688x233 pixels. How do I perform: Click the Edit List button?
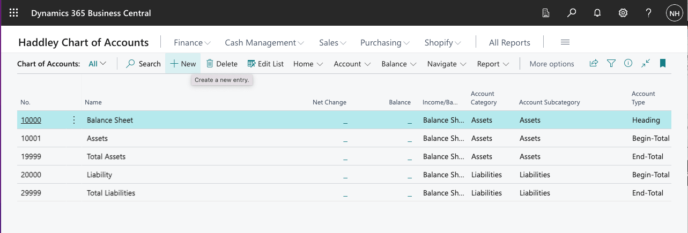click(265, 64)
